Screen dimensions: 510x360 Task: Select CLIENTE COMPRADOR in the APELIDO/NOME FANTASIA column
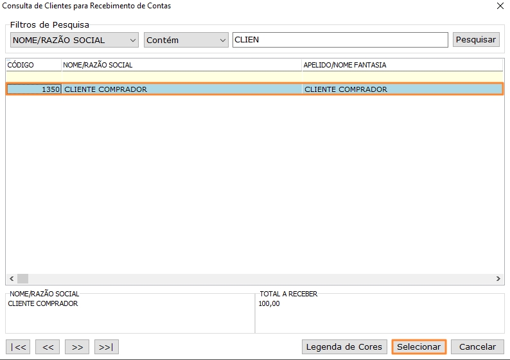(x=401, y=89)
